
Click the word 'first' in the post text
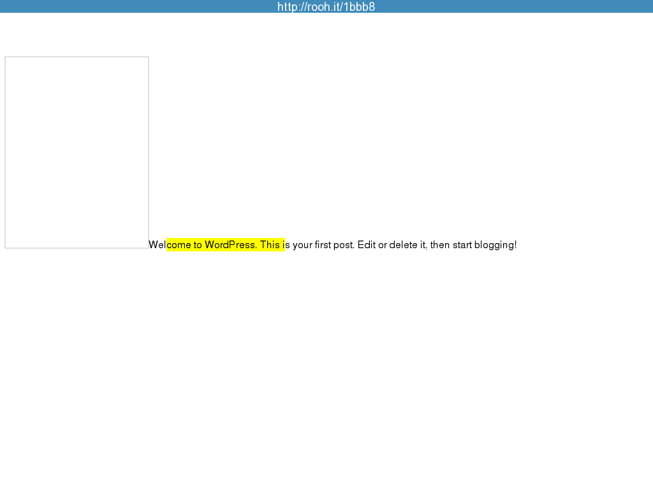click(323, 245)
